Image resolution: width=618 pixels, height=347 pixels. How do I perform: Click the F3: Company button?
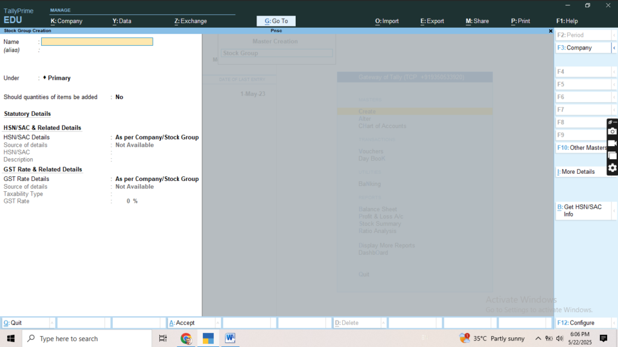coord(583,48)
